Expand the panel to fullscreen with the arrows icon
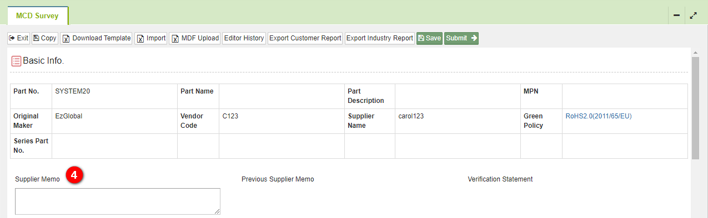 tap(694, 15)
